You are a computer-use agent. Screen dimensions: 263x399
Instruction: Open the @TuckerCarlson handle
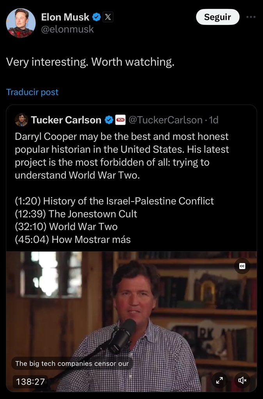coord(166,120)
